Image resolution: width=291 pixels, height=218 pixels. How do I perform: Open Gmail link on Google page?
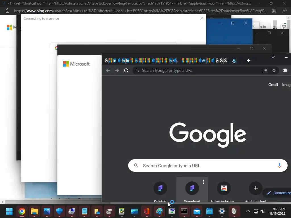pos(273,85)
